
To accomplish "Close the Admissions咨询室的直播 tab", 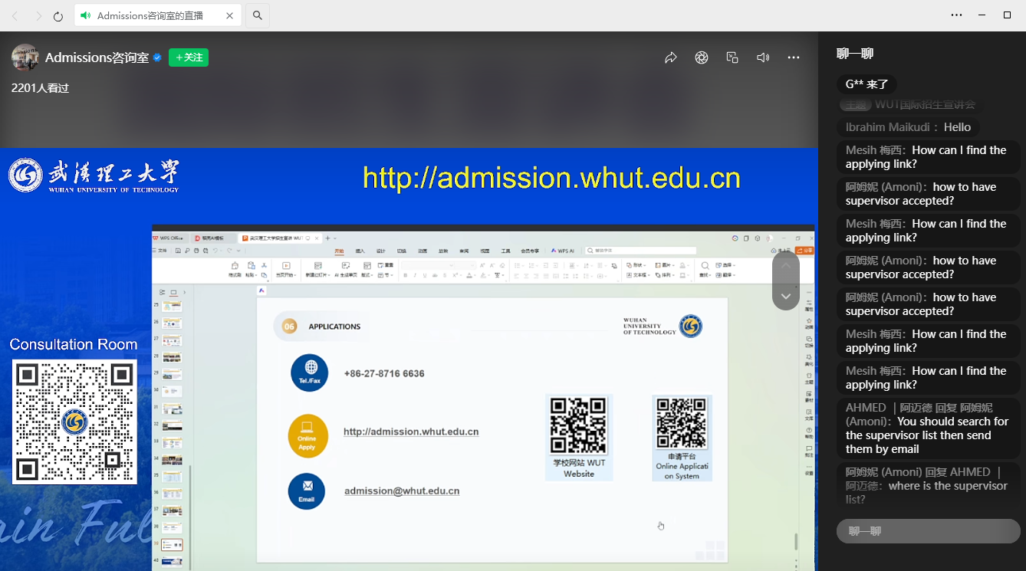I will tap(230, 15).
